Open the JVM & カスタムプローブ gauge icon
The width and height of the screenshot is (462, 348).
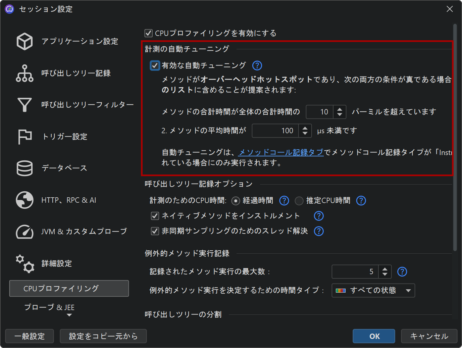click(x=24, y=232)
